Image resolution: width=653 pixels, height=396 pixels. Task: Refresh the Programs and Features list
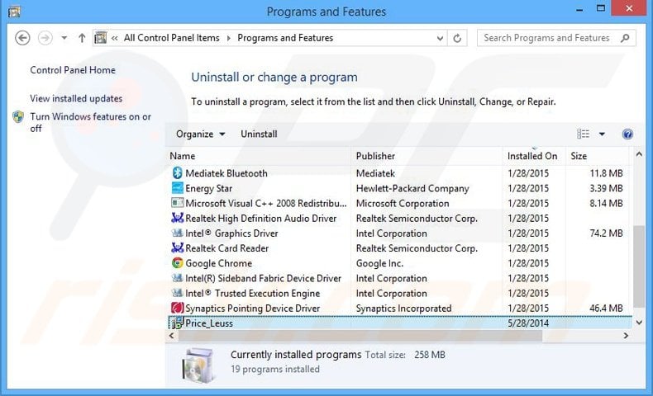[457, 38]
